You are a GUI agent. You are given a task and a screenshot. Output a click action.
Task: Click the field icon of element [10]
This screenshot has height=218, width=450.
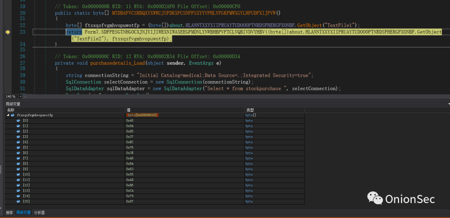click(x=18, y=174)
